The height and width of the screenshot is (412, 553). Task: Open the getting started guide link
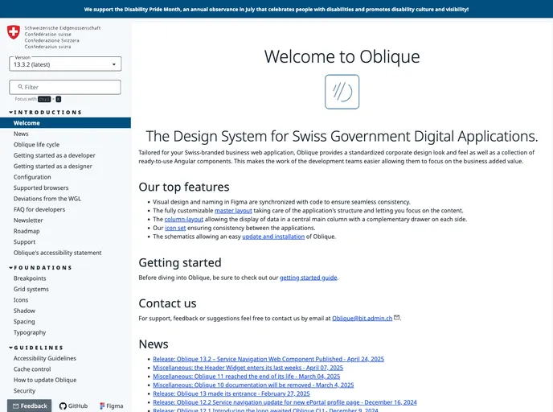click(308, 278)
